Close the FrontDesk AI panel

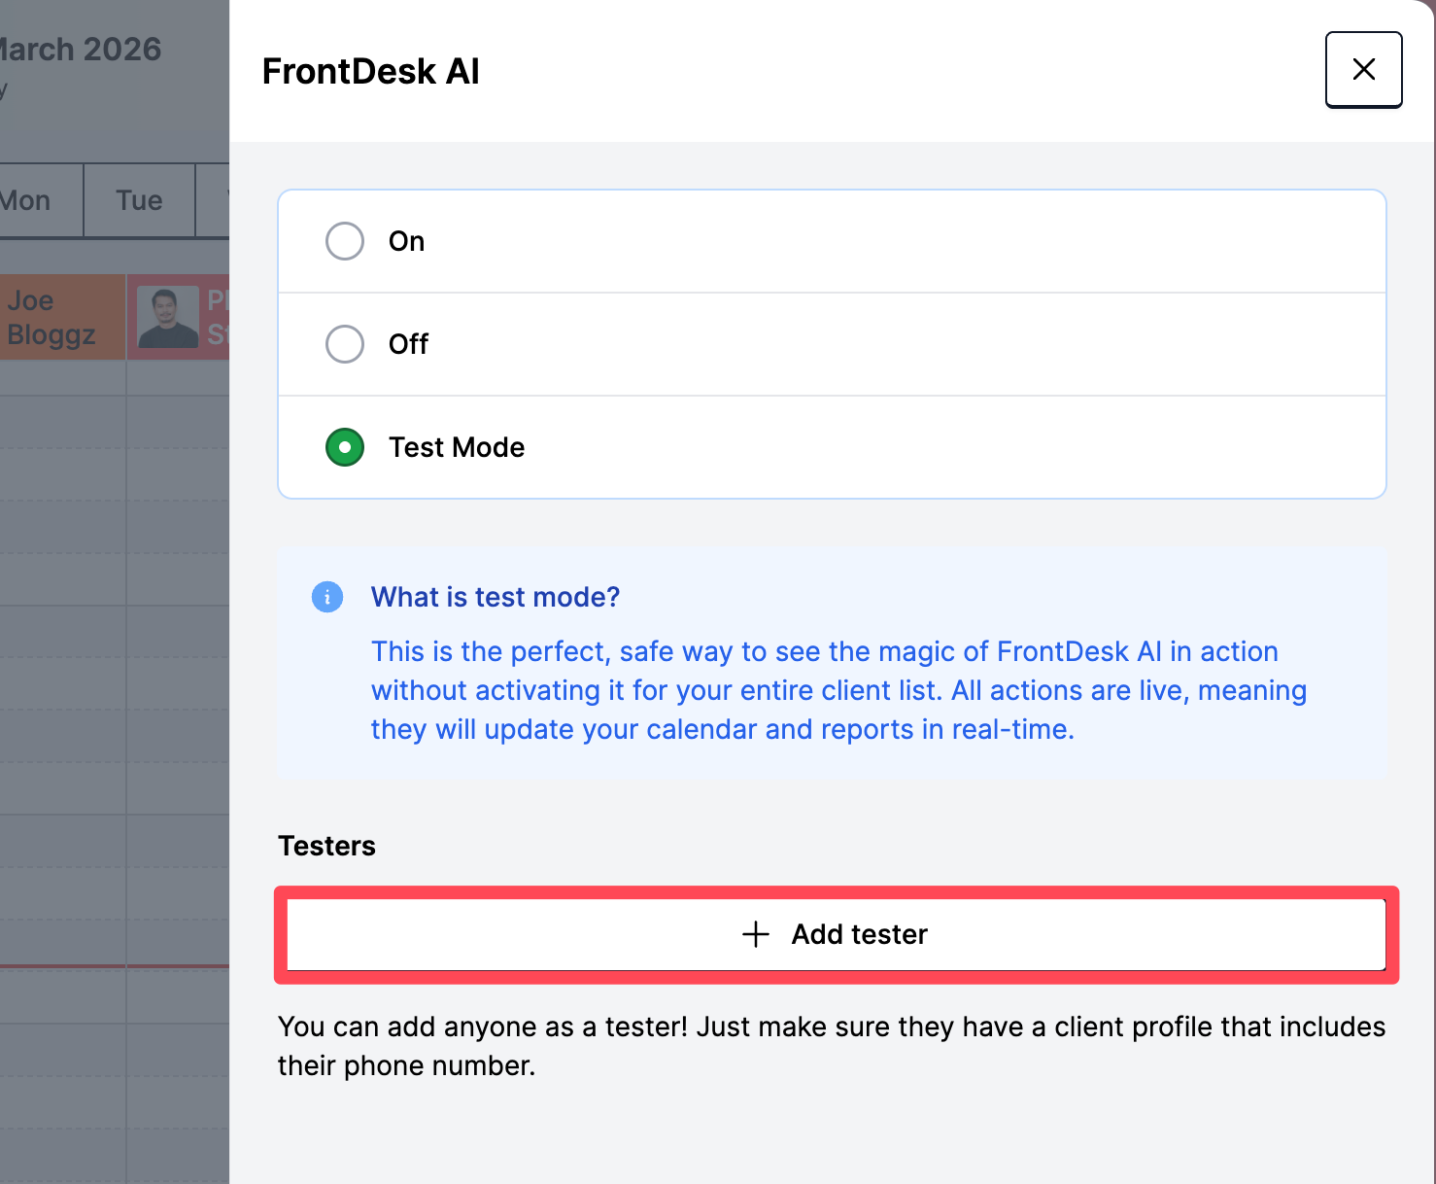[1363, 69]
